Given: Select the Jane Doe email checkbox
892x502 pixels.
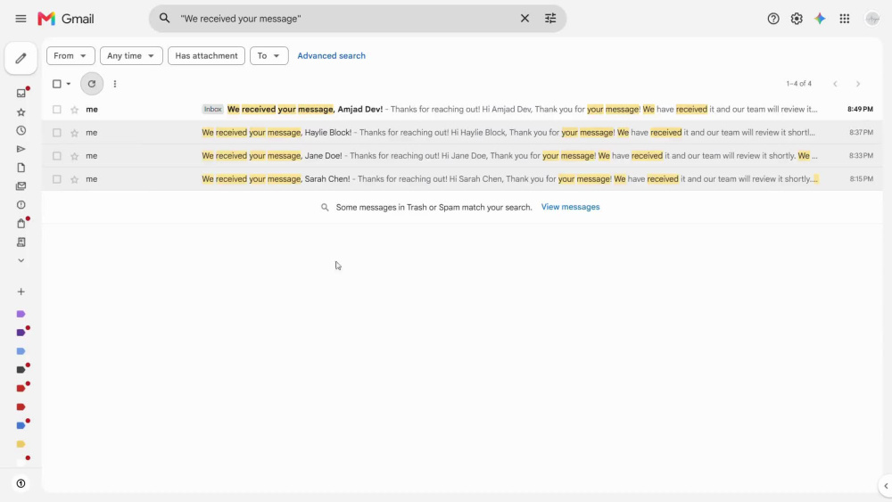Looking at the screenshot, I should (x=57, y=156).
